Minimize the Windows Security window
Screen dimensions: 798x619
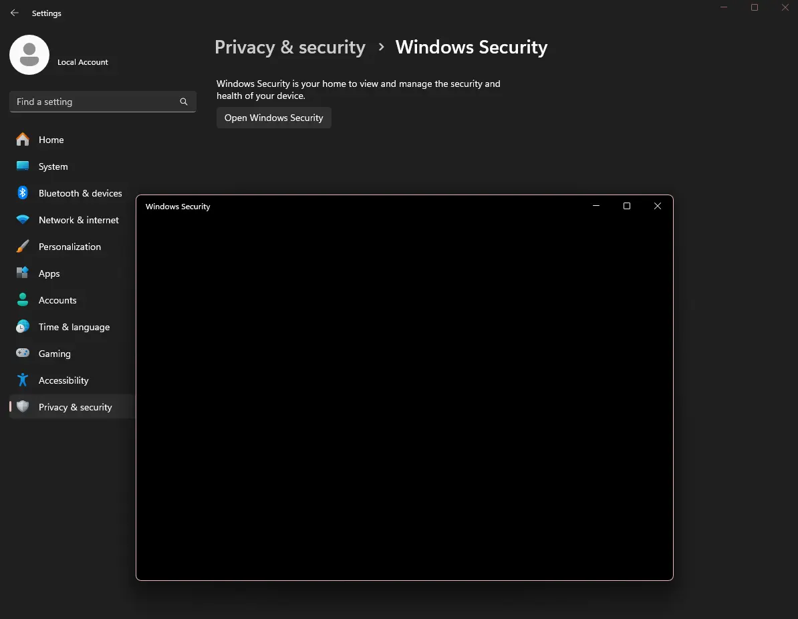[596, 206]
